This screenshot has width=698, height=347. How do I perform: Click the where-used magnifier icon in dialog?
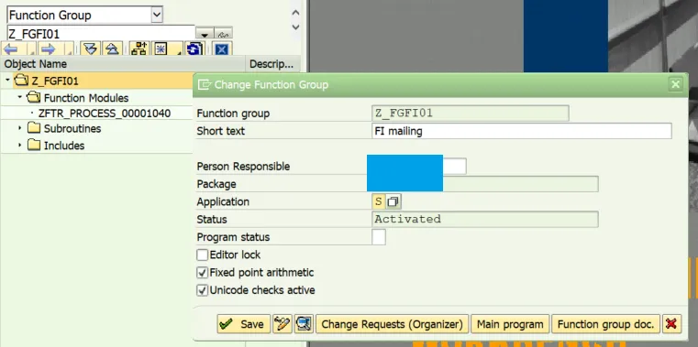coord(304,324)
